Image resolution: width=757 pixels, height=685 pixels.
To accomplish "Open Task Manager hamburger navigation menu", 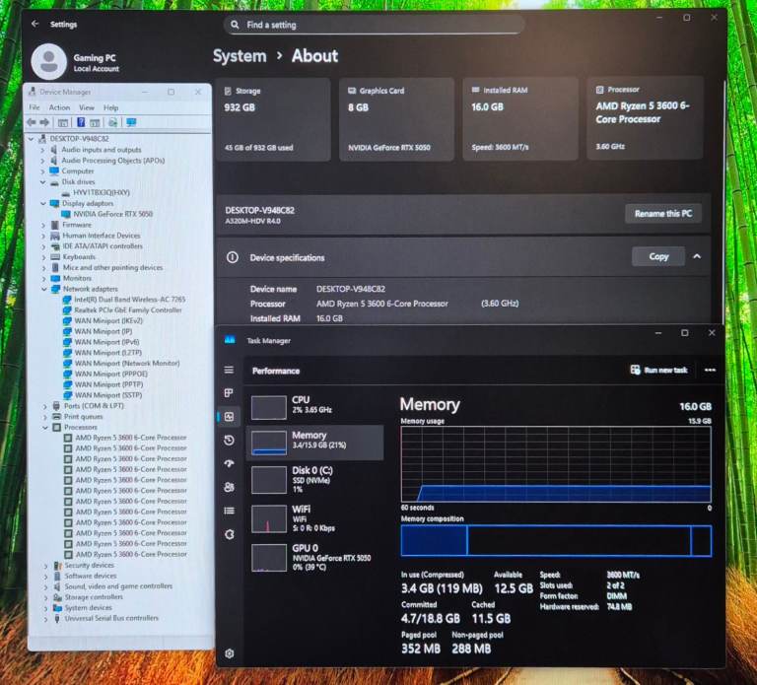I will point(229,371).
